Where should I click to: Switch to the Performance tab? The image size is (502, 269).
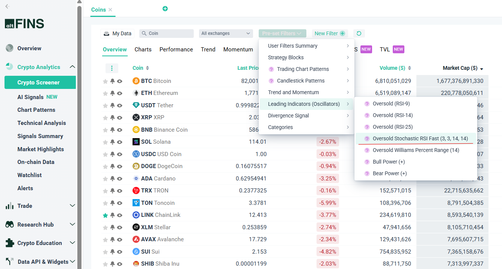pos(176,50)
